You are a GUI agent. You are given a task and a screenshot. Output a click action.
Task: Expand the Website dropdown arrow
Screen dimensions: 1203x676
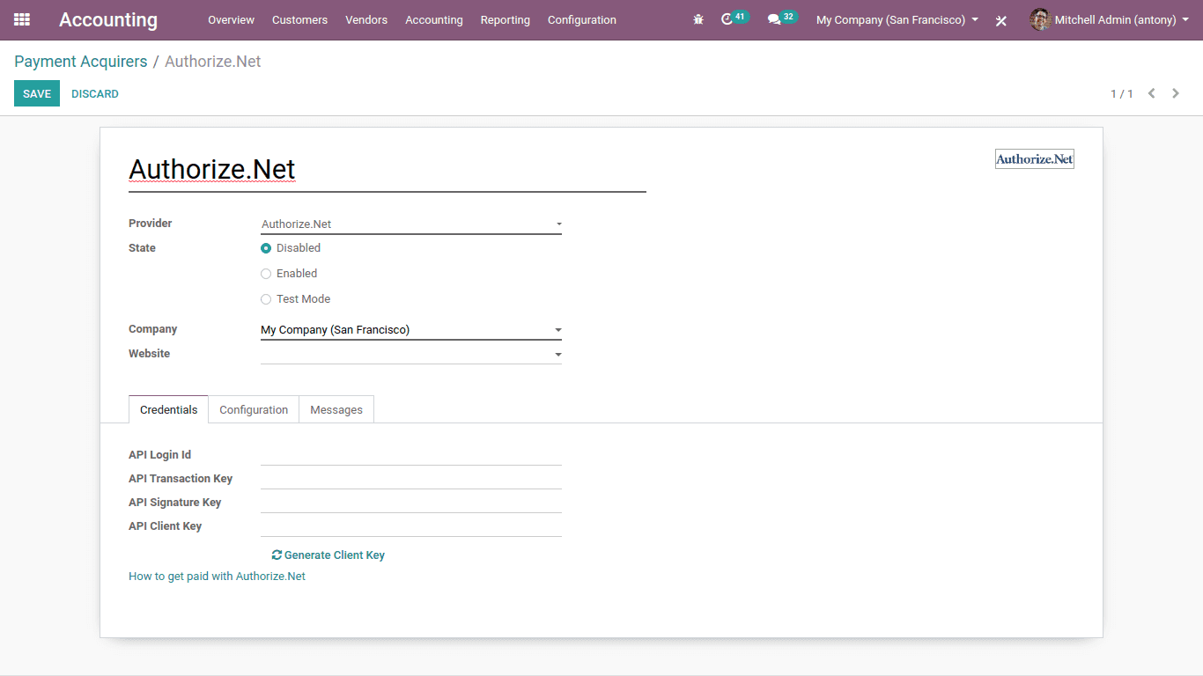pyautogui.click(x=557, y=356)
